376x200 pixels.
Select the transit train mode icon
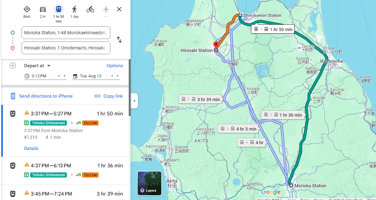pyautogui.click(x=59, y=10)
